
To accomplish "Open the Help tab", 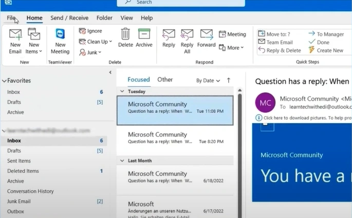I will coord(146,18).
